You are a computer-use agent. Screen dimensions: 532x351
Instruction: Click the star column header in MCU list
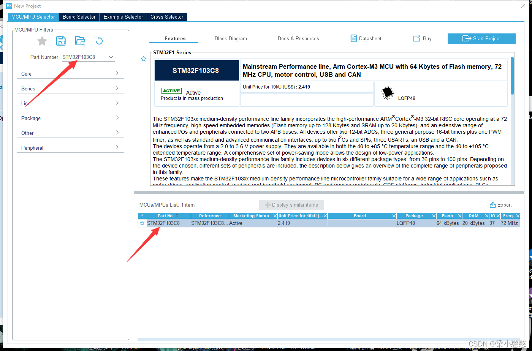(142, 216)
